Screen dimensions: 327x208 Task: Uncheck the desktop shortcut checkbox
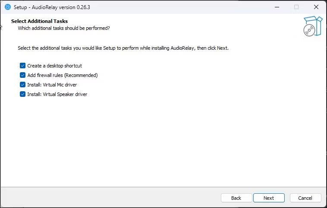[x=22, y=66]
